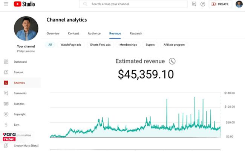This screenshot has height=151, width=245.
Task: Select the Revenue tab
Action: [115, 34]
